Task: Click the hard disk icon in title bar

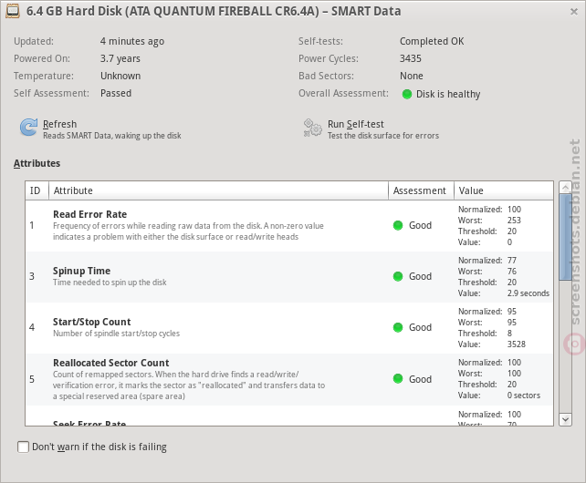Action: 13,11
